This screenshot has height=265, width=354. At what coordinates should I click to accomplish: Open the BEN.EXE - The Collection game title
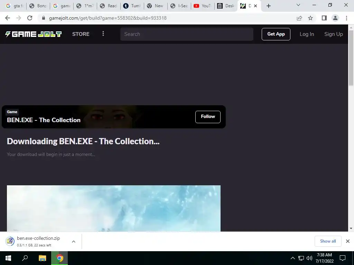coord(44,120)
